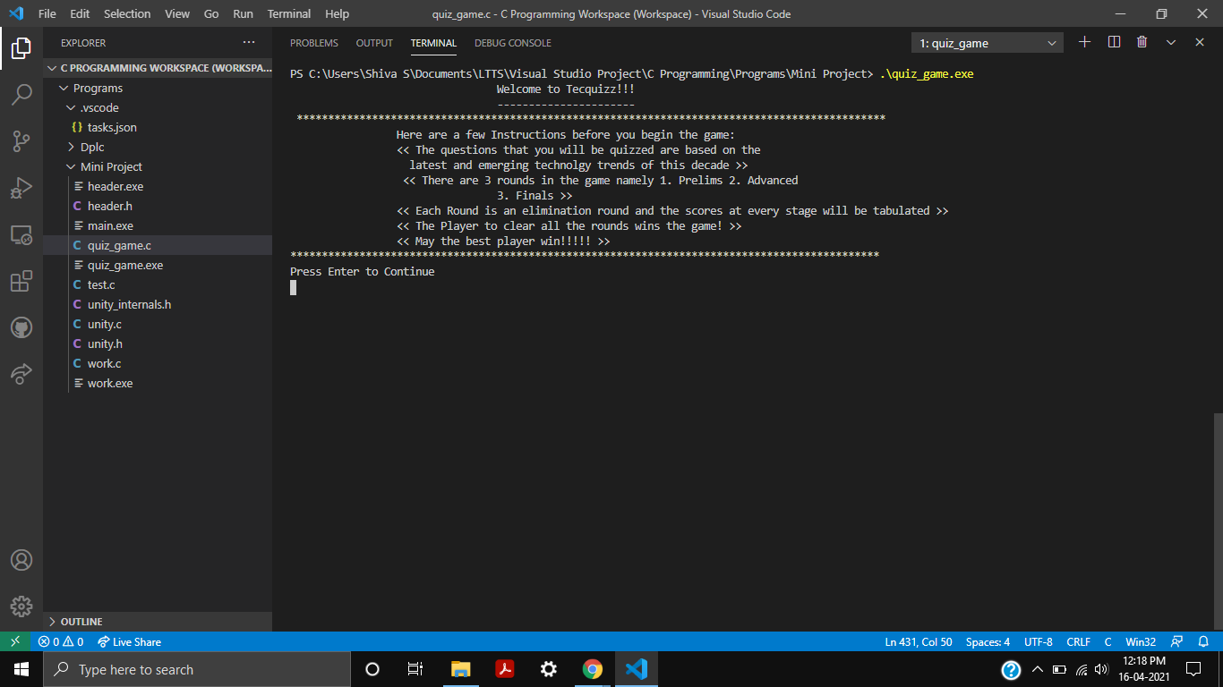Open the Remote Explorer view
The height and width of the screenshot is (687, 1223).
tap(21, 234)
